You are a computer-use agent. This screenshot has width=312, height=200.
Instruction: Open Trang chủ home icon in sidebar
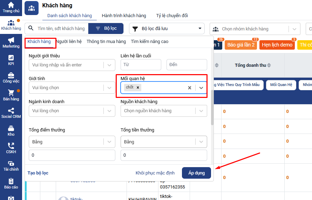[x=11, y=5]
